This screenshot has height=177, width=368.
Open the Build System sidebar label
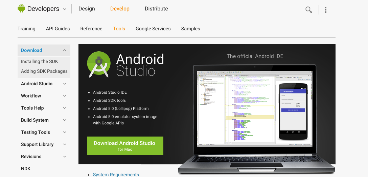click(35, 120)
